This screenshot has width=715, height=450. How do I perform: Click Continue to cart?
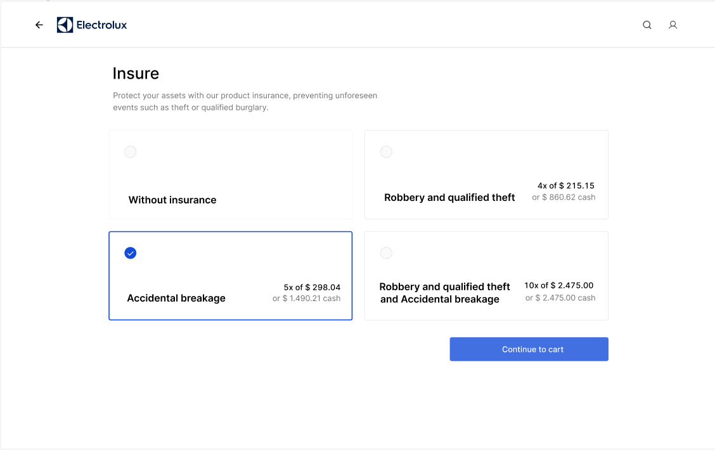pyautogui.click(x=529, y=349)
